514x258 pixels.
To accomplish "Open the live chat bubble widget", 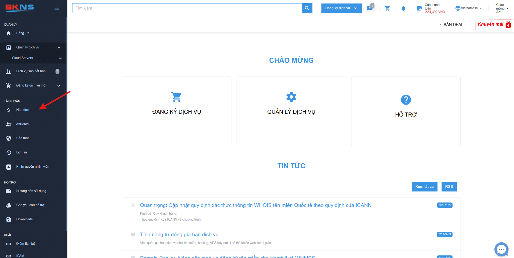I will [501, 249].
